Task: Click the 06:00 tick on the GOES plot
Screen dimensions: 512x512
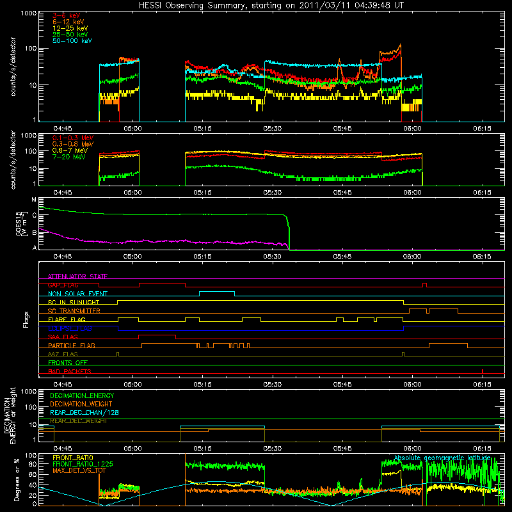Action: click(412, 257)
